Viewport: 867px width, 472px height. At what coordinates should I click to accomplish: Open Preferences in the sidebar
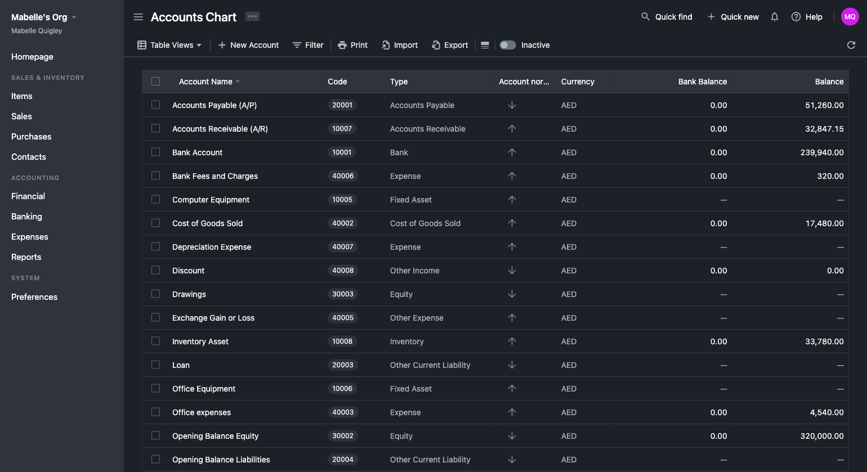[x=34, y=297]
